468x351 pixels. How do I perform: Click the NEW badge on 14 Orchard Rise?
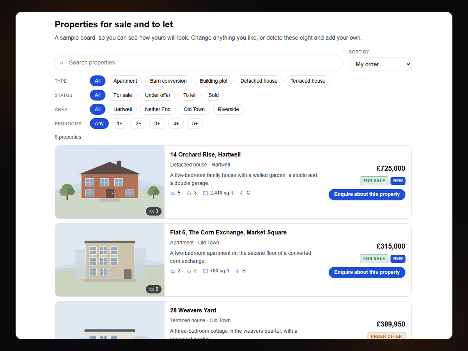pos(398,181)
